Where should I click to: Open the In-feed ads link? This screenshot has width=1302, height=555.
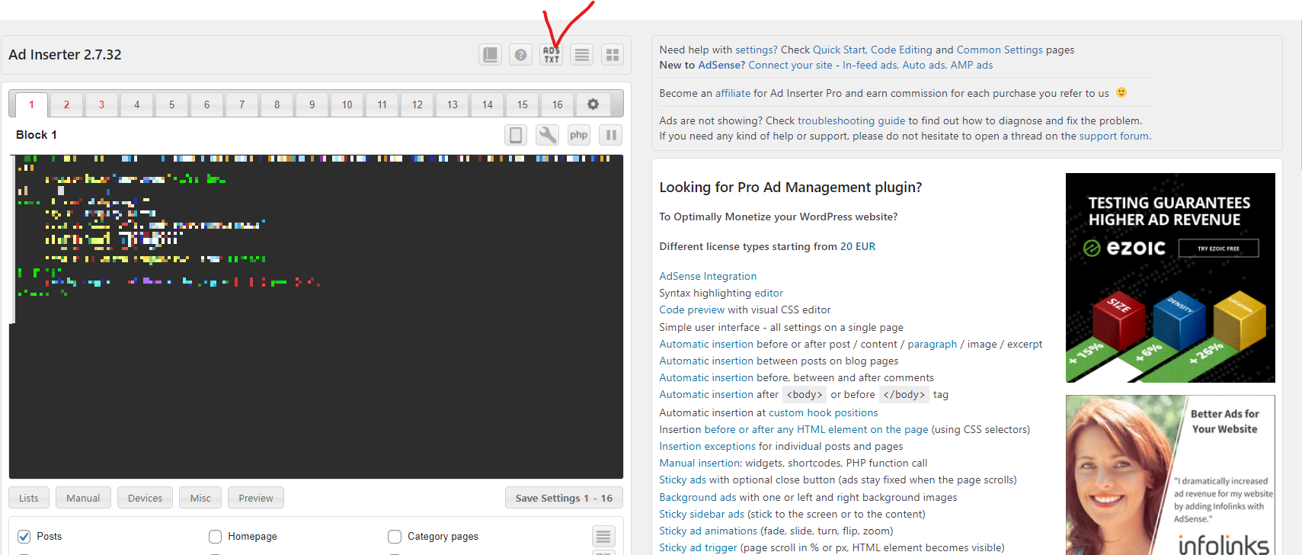[x=869, y=65]
